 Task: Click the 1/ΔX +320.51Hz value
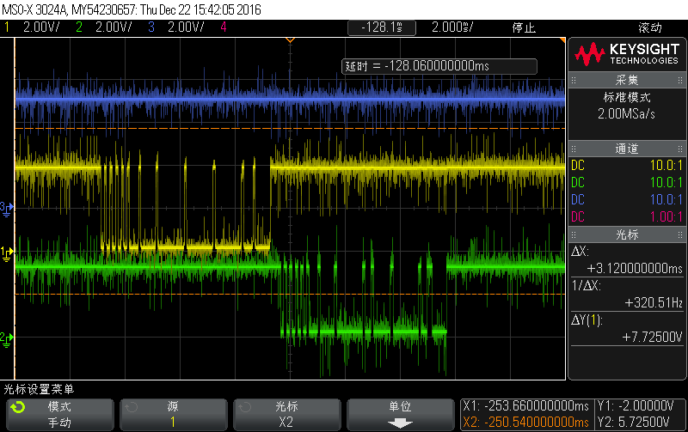click(654, 302)
